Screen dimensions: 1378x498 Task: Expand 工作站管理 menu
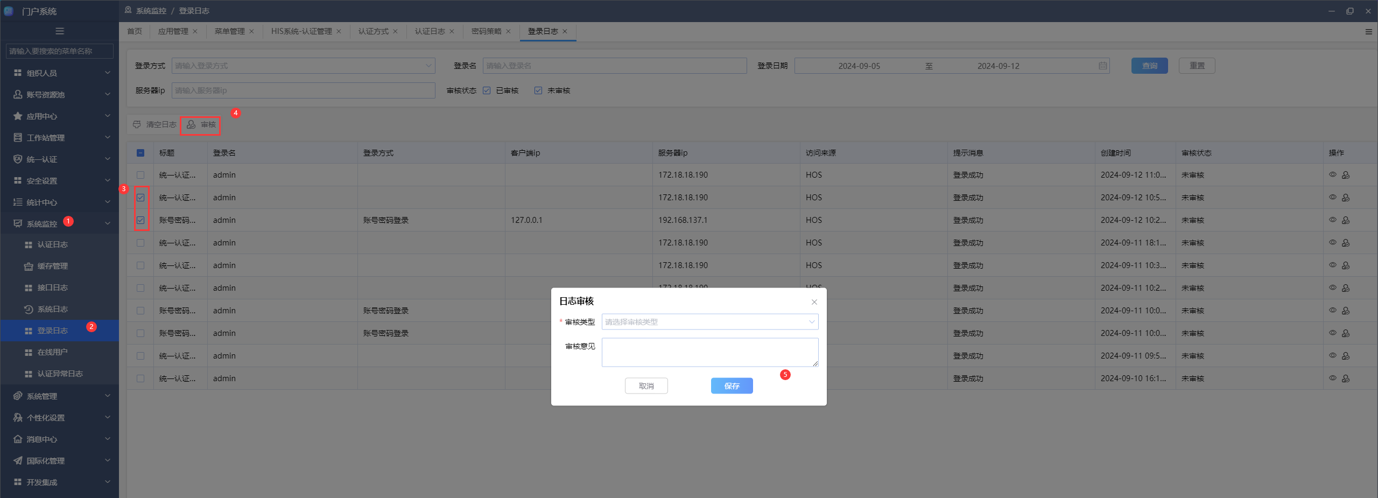[x=59, y=137]
